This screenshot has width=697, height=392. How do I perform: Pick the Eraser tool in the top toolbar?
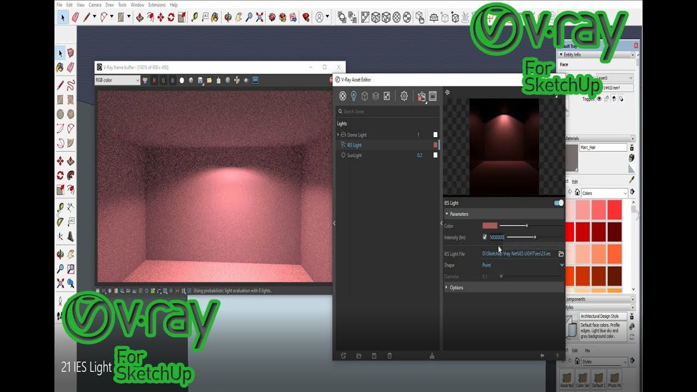(75, 17)
